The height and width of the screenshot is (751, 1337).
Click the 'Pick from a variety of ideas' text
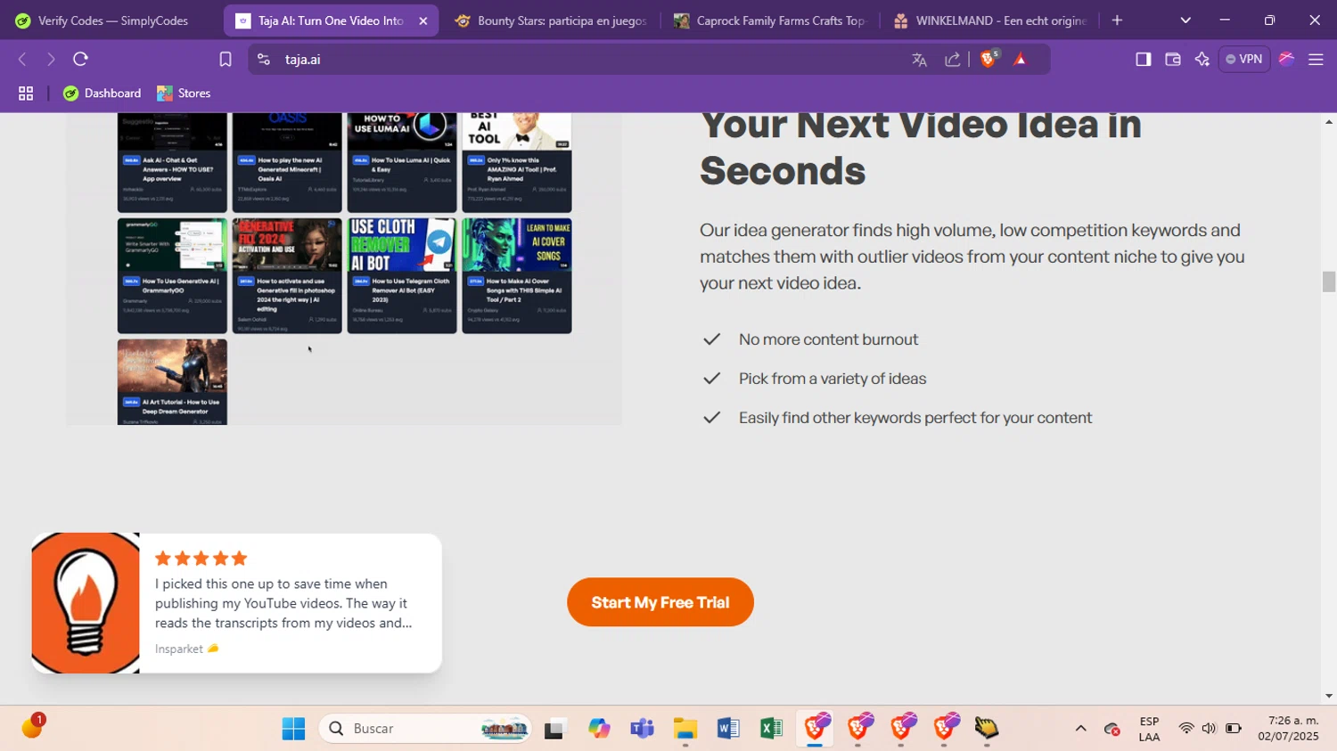[833, 379]
